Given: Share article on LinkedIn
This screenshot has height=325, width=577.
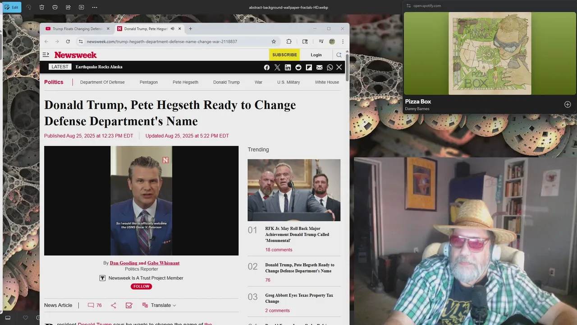Looking at the screenshot, I should tap(288, 67).
